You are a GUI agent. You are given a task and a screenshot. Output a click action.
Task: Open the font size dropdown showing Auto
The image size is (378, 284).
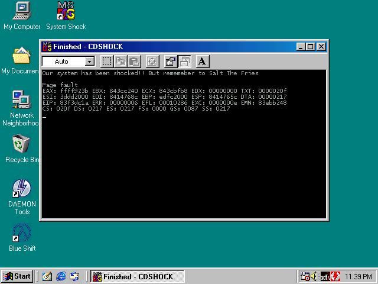point(89,62)
